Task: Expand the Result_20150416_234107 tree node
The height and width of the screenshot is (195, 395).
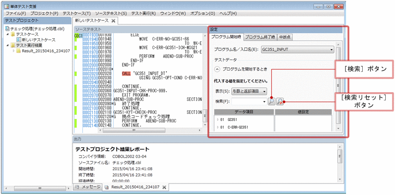Action: pos(13,51)
